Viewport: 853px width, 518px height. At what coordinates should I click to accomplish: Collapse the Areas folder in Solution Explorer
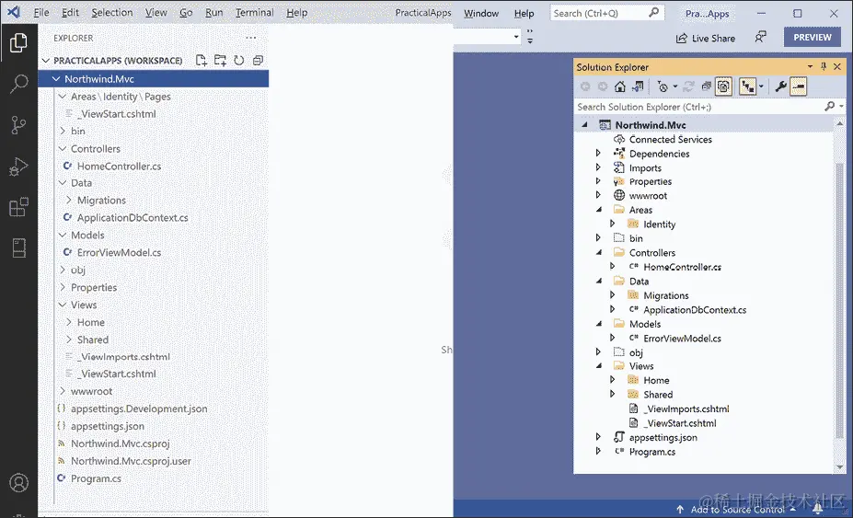(x=599, y=210)
